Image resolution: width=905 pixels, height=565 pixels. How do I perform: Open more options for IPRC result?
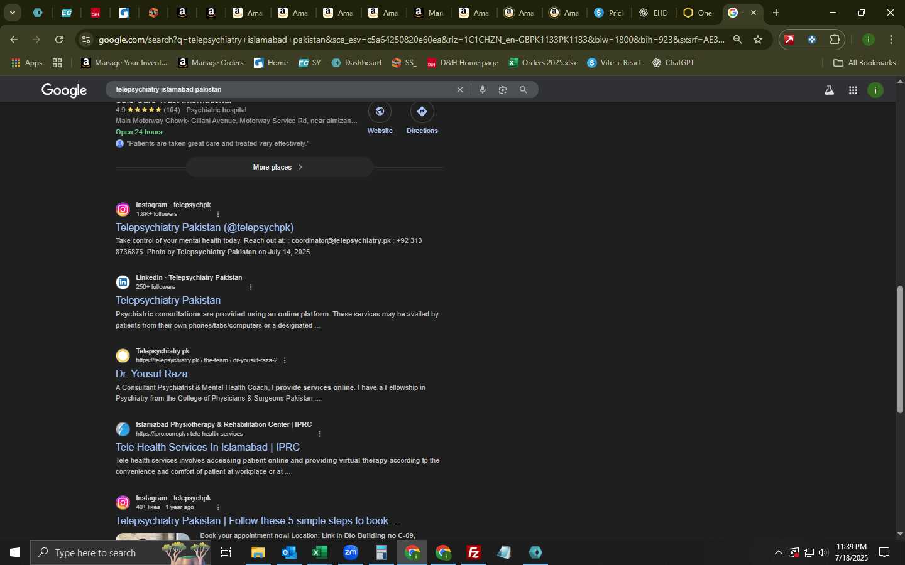click(x=319, y=434)
